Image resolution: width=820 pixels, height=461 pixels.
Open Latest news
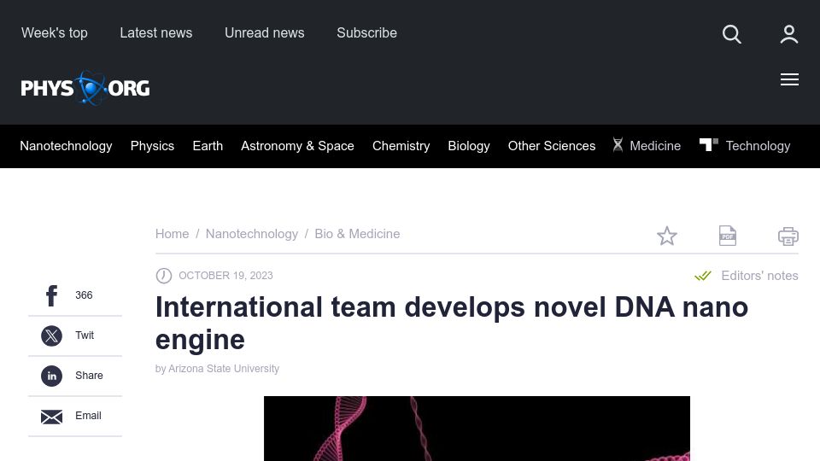coord(155,33)
